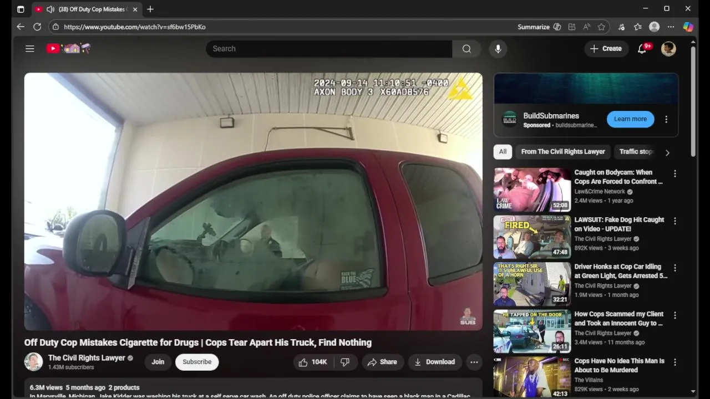Image resolution: width=710 pixels, height=399 pixels.
Task: Open Driver Honks at Cop Car title
Action: point(621,271)
